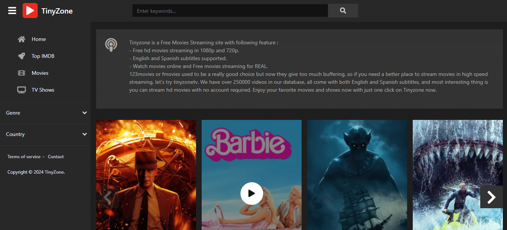The height and width of the screenshot is (230, 507).
Task: Click the TinyZone logo icon
Action: pos(30,10)
